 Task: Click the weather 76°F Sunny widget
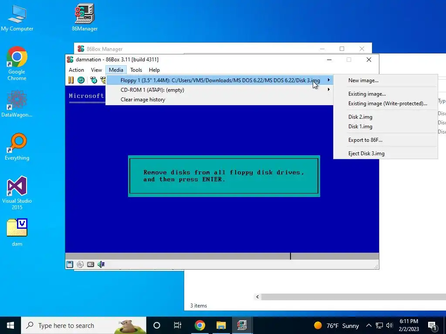(337, 325)
